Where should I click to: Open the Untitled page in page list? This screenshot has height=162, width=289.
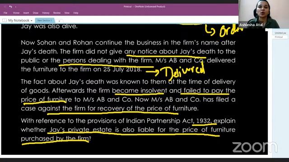click(280, 33)
